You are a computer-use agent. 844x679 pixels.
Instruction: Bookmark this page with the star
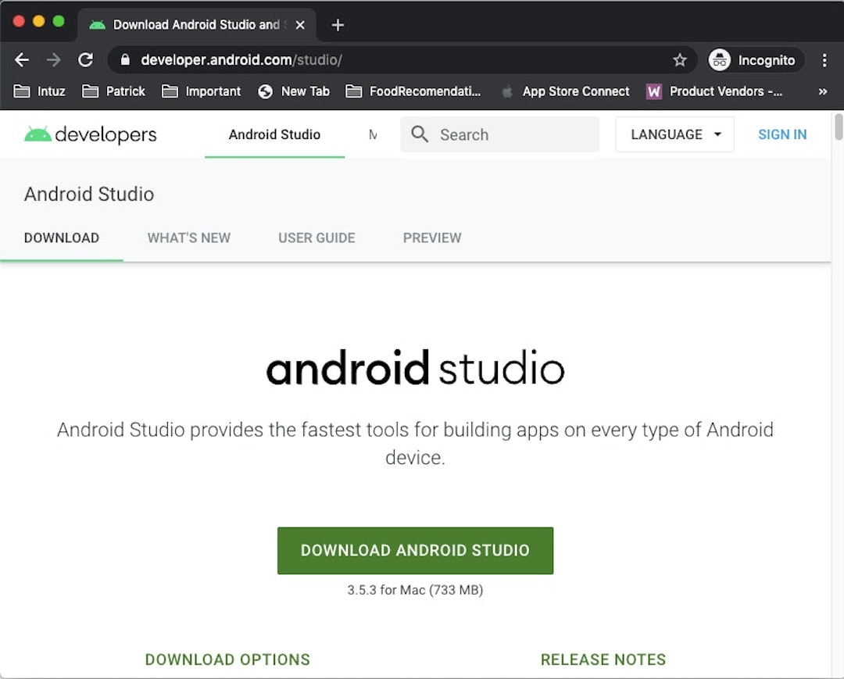(x=680, y=59)
